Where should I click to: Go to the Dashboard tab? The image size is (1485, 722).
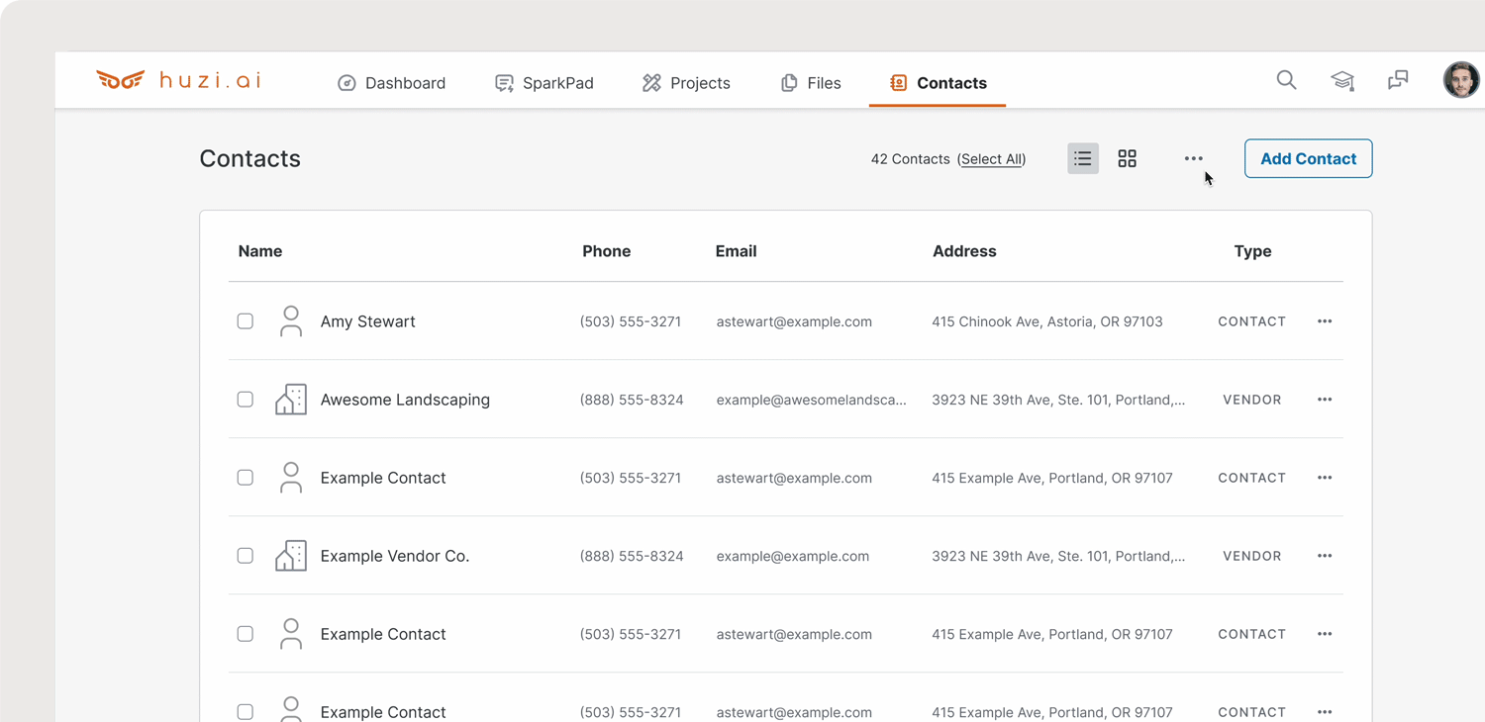click(x=392, y=83)
